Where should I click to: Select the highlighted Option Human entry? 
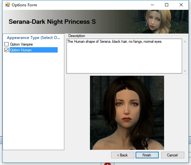coord(34,50)
